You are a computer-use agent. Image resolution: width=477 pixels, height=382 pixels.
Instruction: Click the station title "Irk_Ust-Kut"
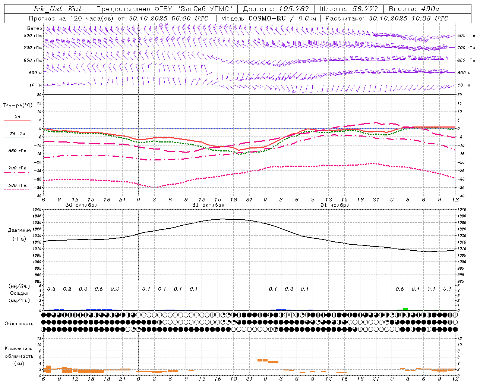[57, 9]
